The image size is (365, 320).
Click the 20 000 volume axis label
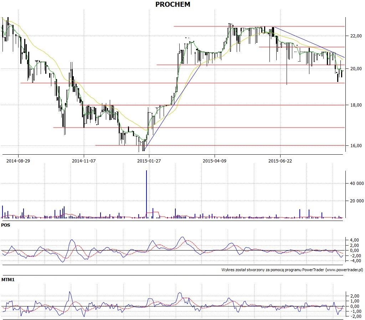(x=357, y=201)
